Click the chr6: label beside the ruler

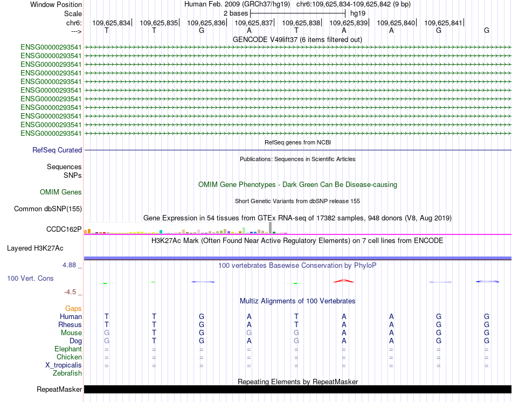pyautogui.click(x=74, y=23)
